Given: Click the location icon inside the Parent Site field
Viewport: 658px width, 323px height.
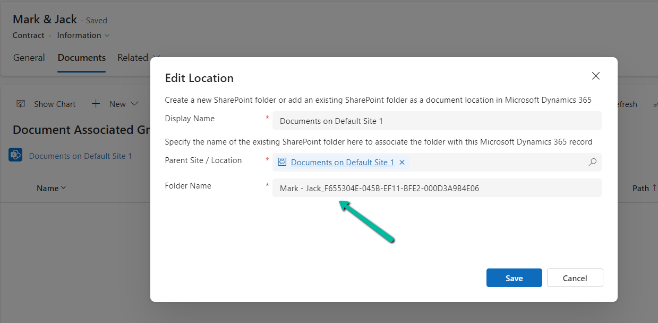Looking at the screenshot, I should 282,163.
